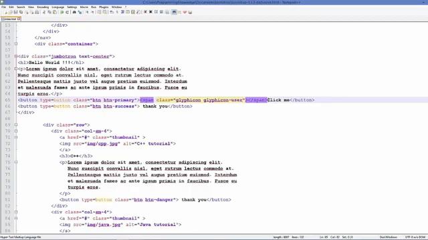Click Run Macro Multiple Times icon
The height and width of the screenshot is (240, 428).
coord(161,12)
